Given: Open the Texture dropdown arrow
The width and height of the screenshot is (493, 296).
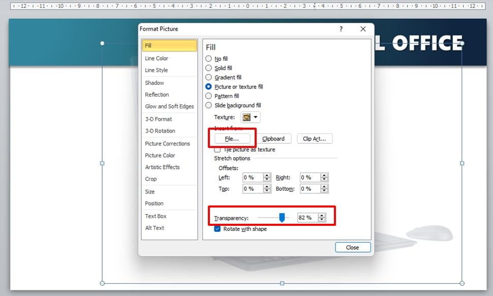Looking at the screenshot, I should pos(256,117).
